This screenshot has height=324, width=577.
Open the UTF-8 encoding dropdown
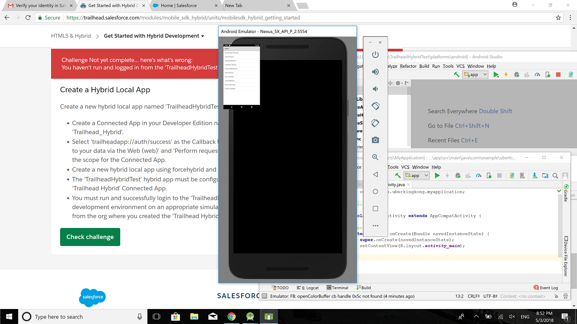coord(490,296)
